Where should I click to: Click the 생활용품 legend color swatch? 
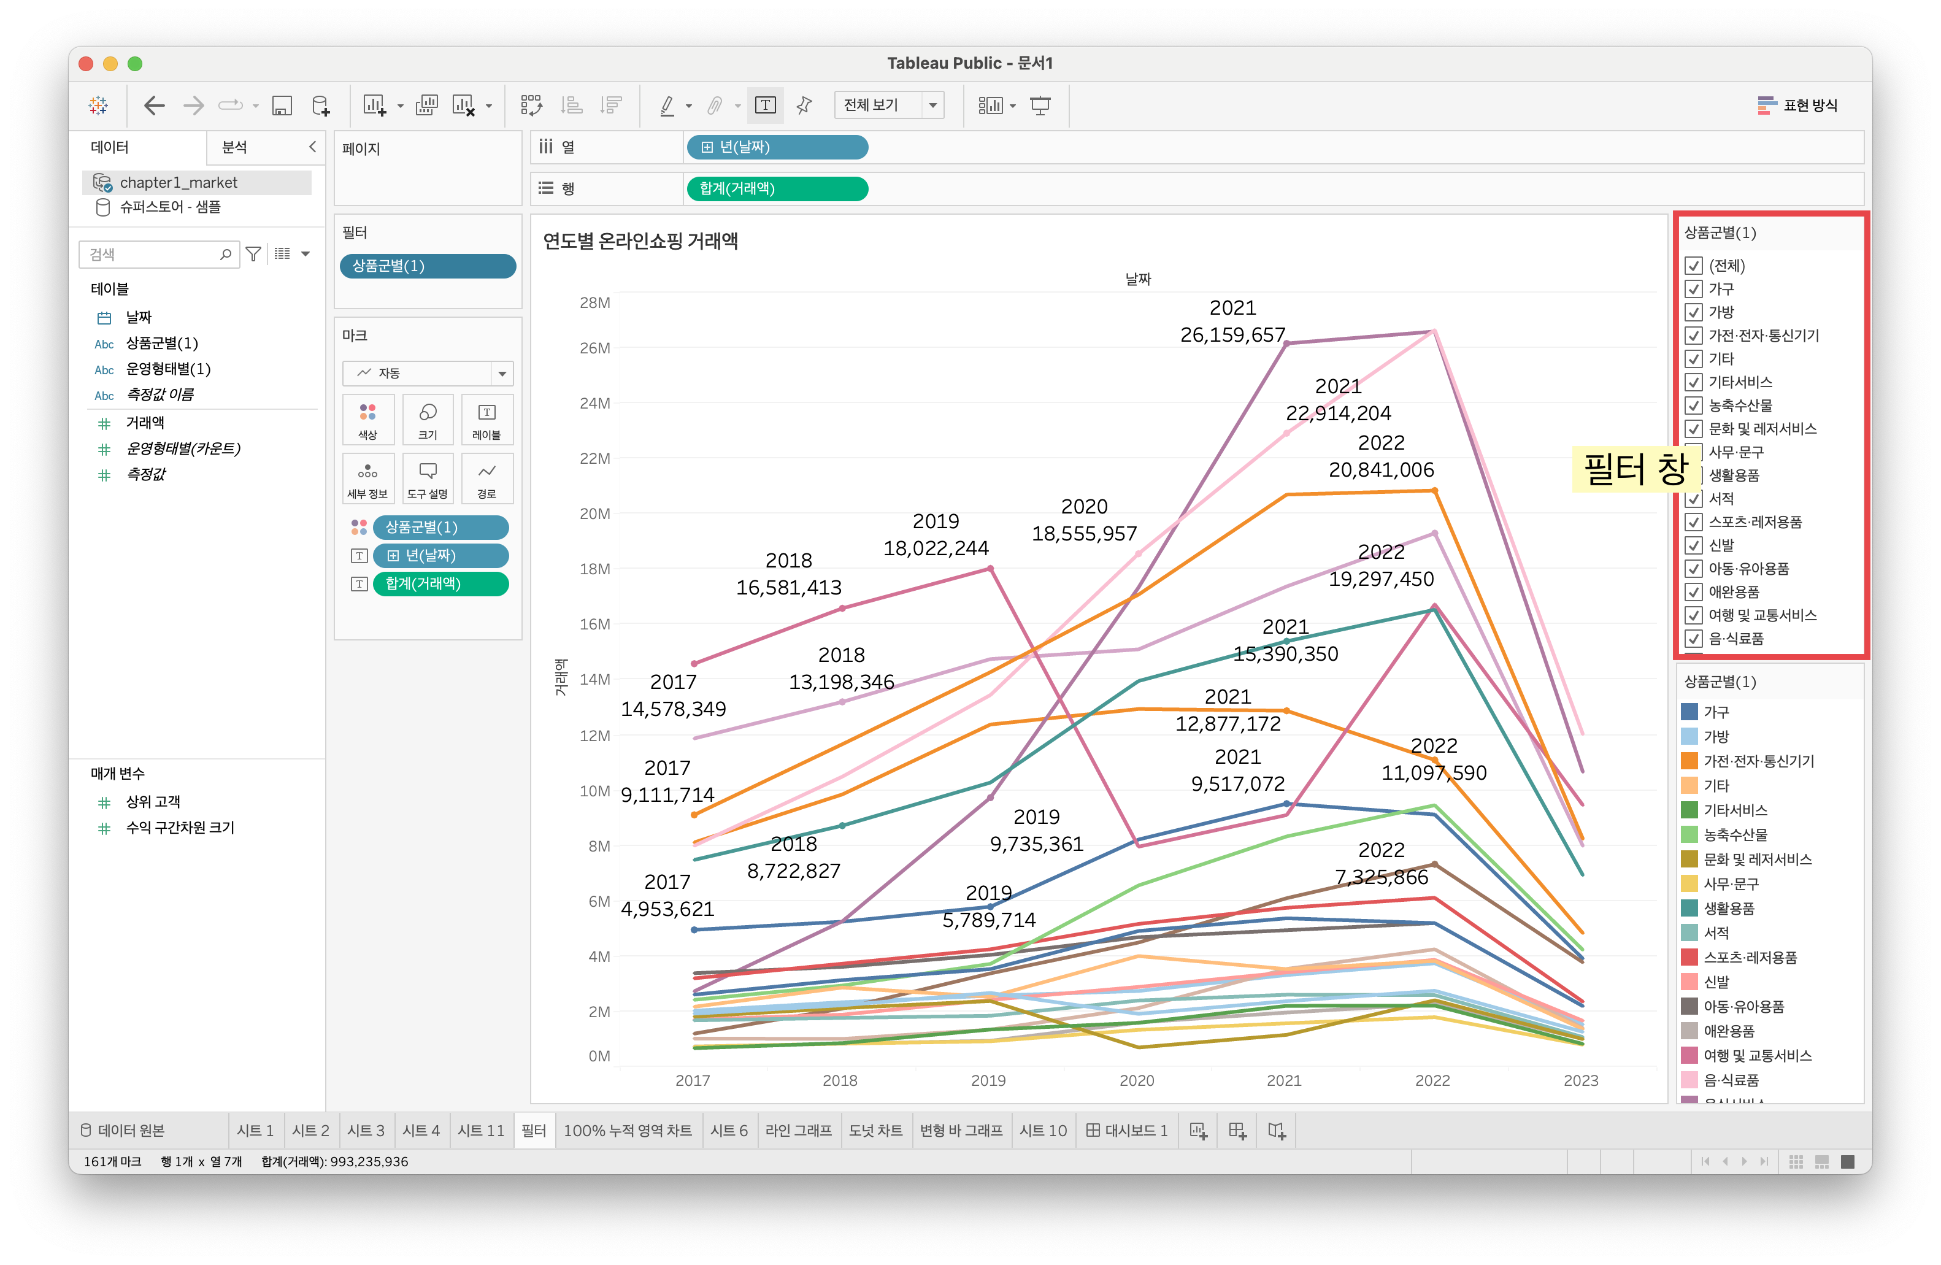click(1689, 908)
